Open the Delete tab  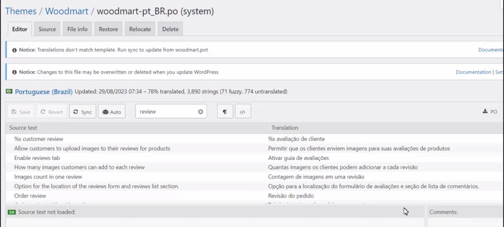[x=170, y=29]
